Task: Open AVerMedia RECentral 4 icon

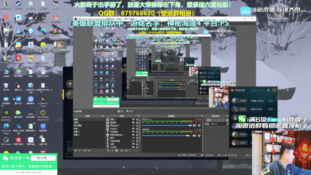Action: (x=43, y=115)
